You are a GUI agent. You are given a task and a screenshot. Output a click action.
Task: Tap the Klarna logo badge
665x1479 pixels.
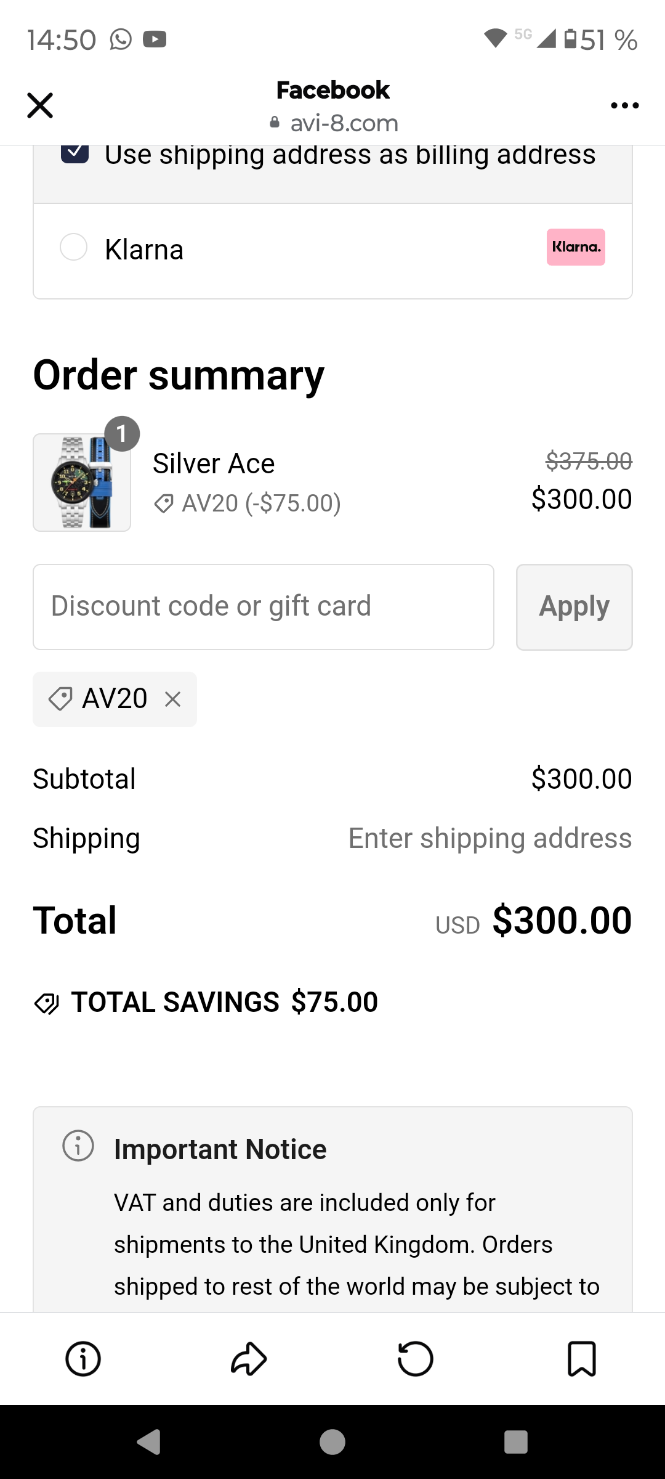576,247
